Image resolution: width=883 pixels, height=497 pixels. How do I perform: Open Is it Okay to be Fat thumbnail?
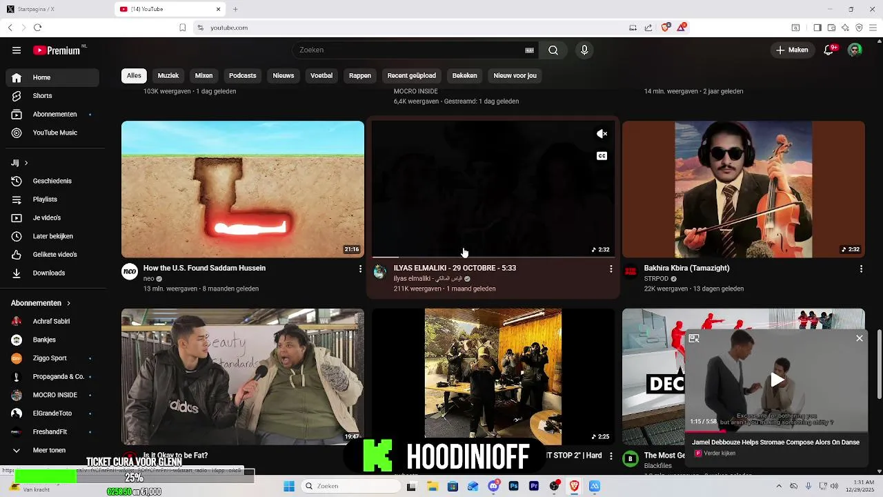[243, 376]
